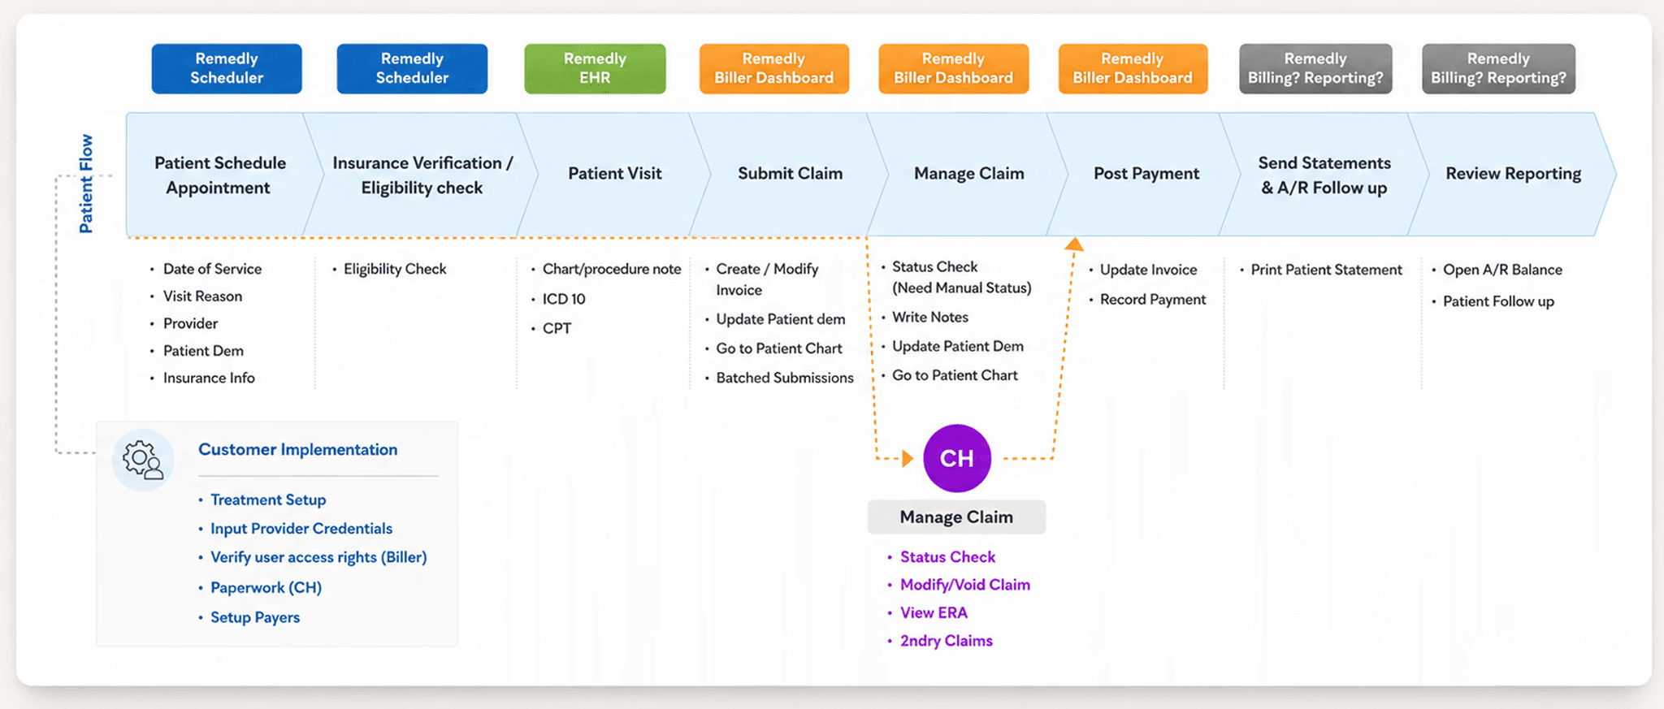Click the Customer Implementation heading
Image resolution: width=1664 pixels, height=709 pixels.
tap(297, 449)
